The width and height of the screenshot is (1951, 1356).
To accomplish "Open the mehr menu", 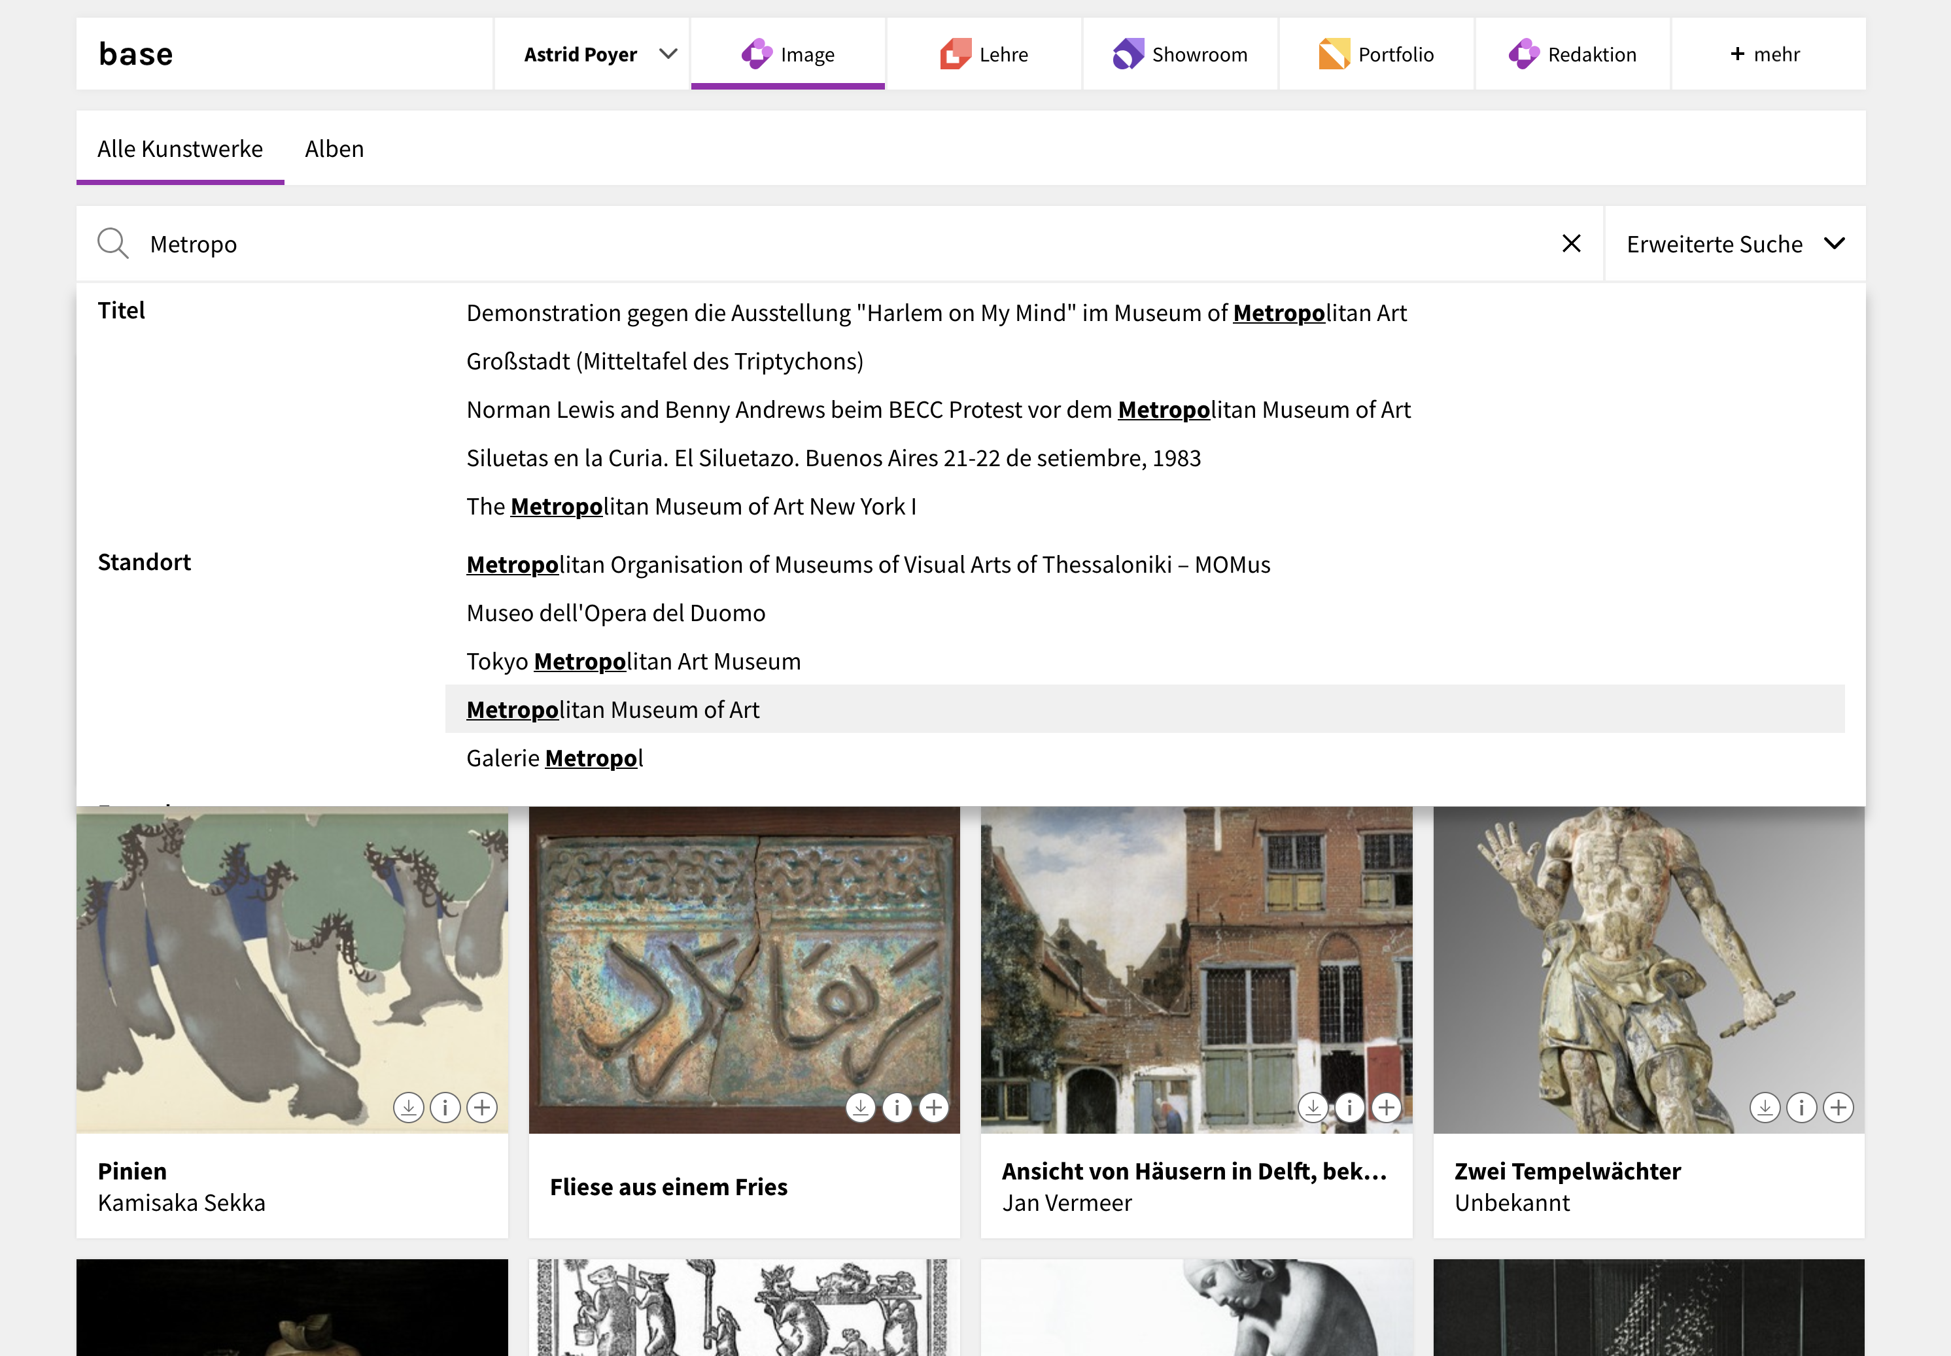I will click(1769, 54).
